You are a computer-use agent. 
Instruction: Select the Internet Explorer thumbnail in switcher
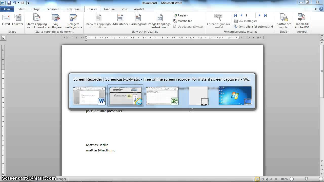(126, 96)
